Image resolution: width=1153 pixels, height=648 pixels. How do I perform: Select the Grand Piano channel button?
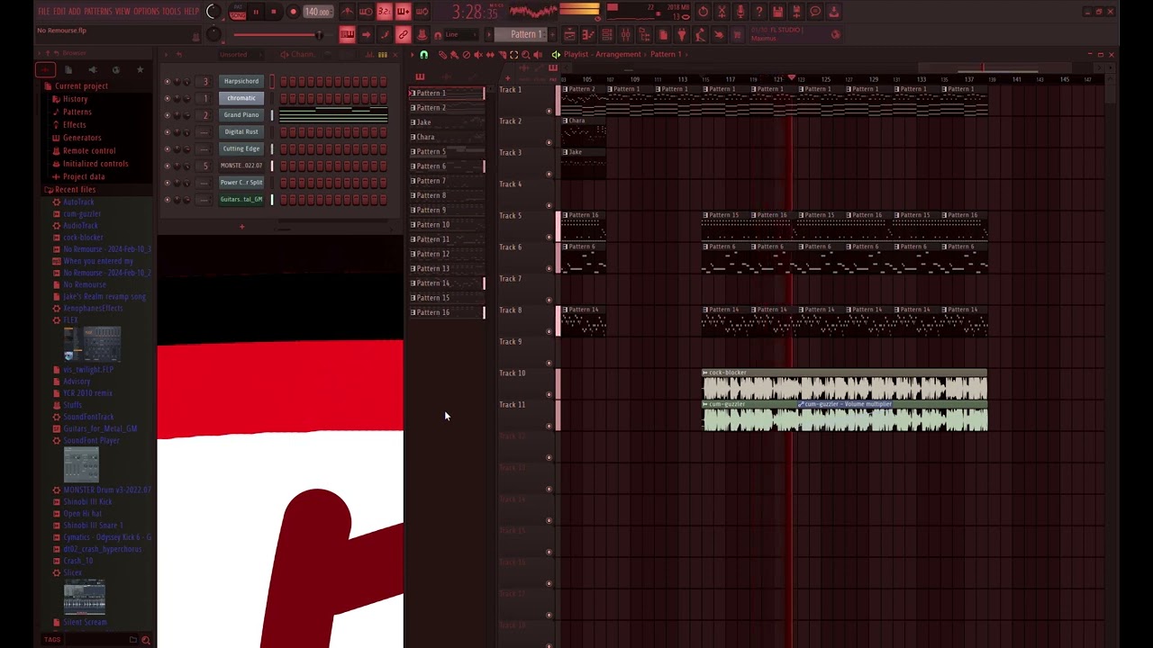(x=241, y=115)
